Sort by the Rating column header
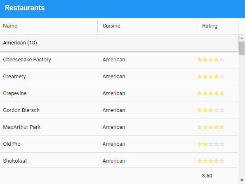 coord(217,26)
